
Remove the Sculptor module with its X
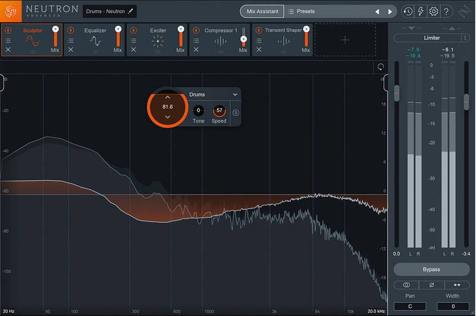click(8, 49)
